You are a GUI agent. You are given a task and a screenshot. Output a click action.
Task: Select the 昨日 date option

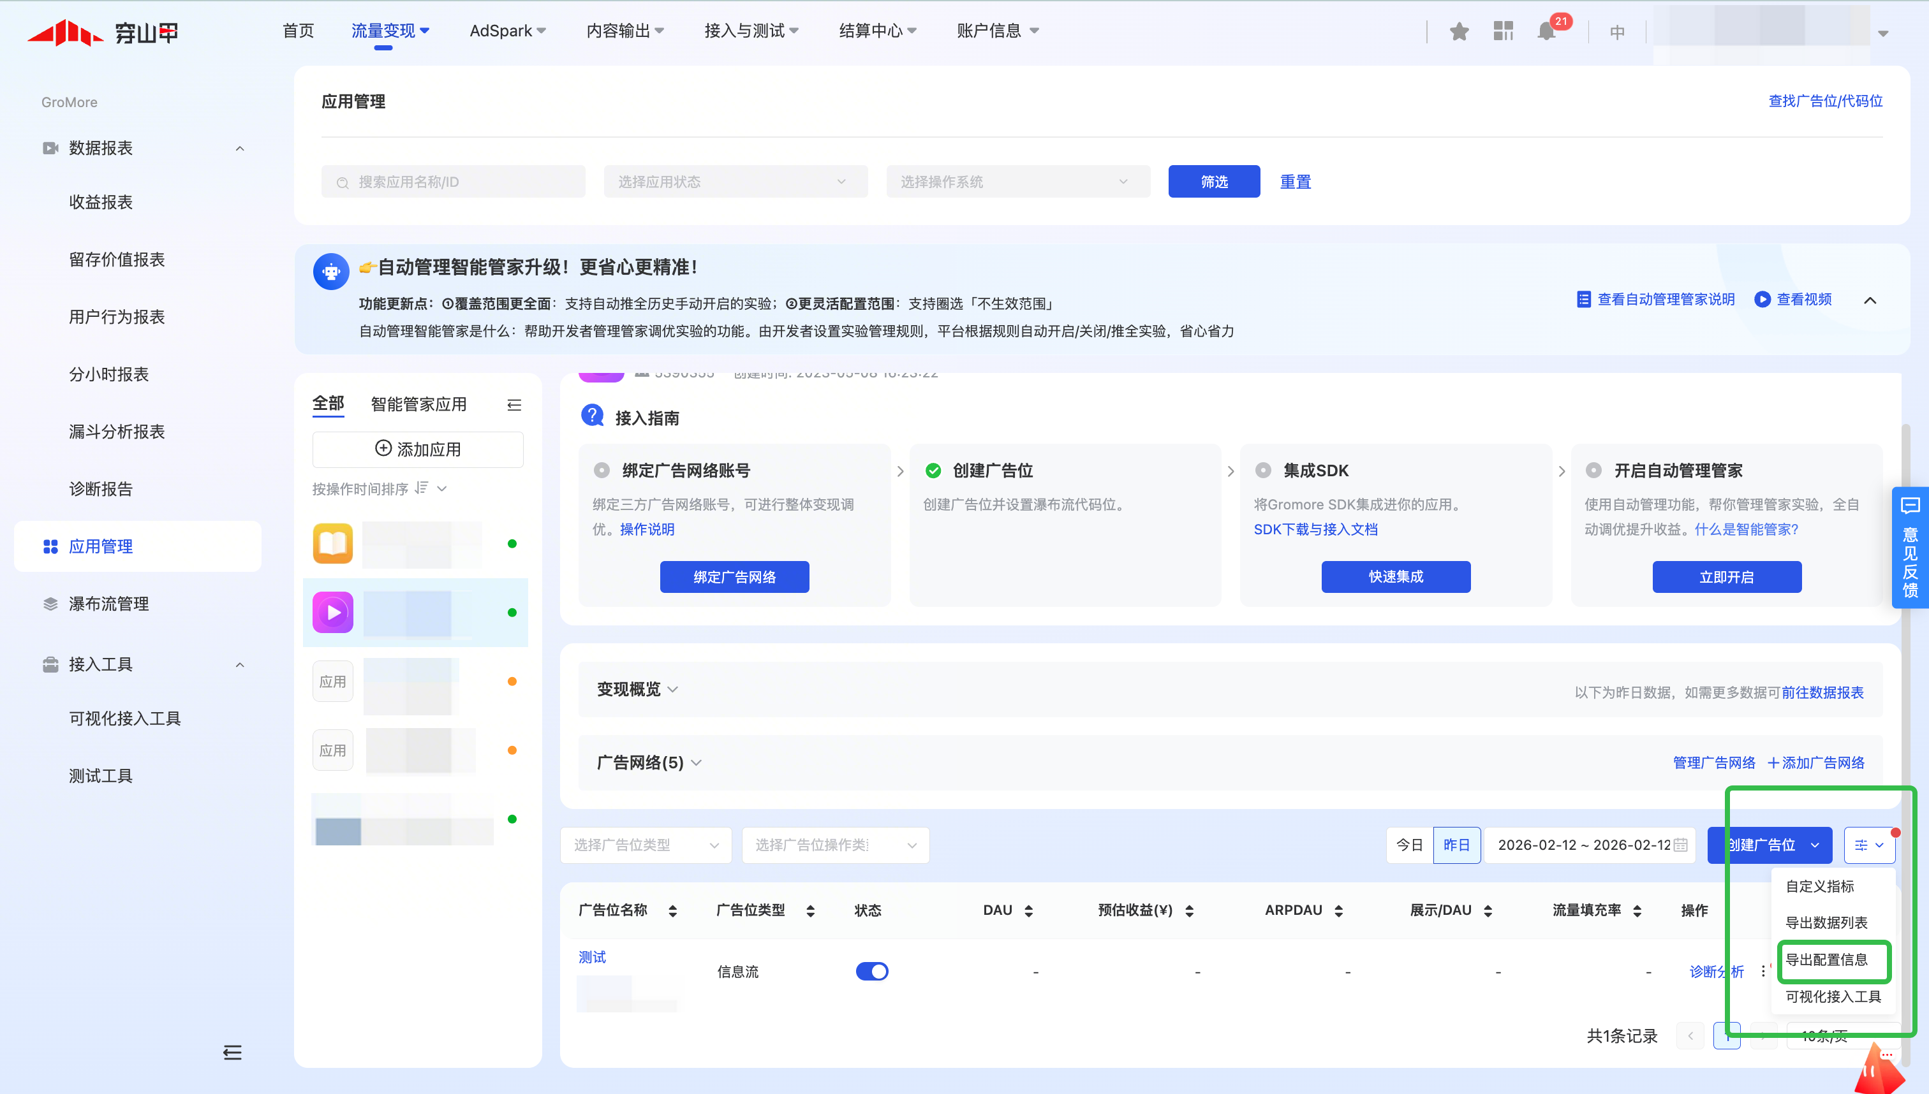click(x=1456, y=845)
